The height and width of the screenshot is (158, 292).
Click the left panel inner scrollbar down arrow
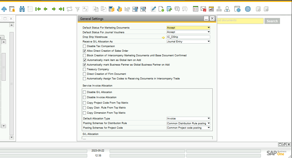point(4,126)
